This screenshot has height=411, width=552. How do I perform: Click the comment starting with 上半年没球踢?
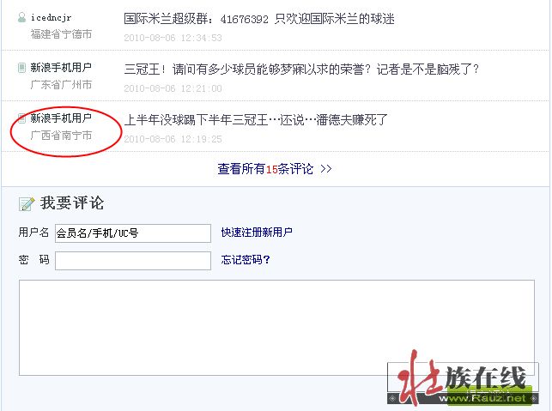pos(256,120)
